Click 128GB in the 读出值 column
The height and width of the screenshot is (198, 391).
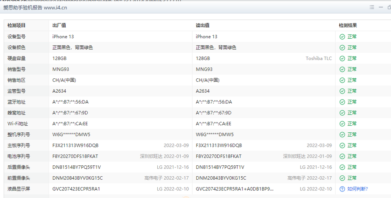pos(203,58)
